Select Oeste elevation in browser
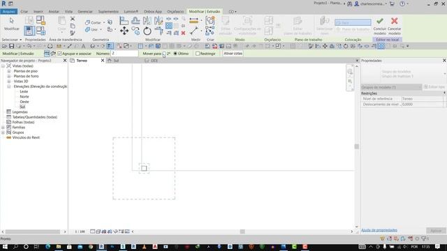This screenshot has height=251, width=447. click(x=24, y=102)
